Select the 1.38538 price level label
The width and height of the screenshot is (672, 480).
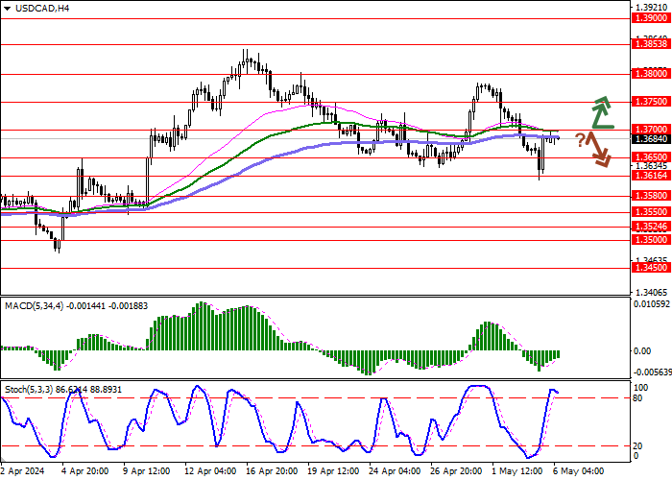click(652, 44)
